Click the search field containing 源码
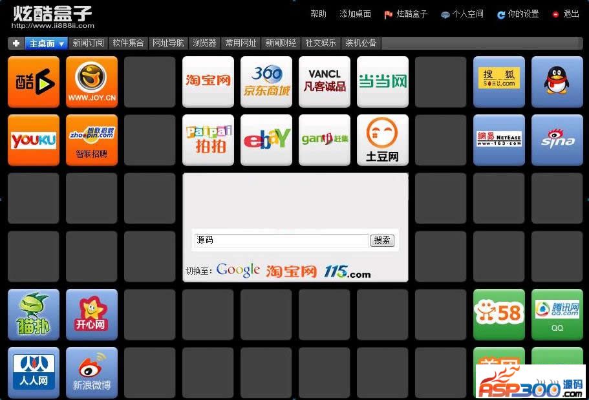The width and height of the screenshot is (589, 400). point(281,240)
